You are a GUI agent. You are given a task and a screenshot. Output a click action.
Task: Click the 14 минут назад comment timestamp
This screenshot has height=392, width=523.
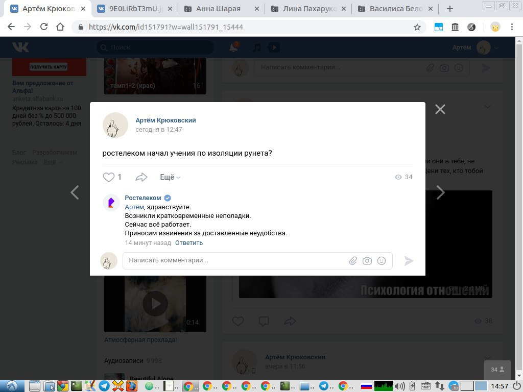tap(148, 242)
